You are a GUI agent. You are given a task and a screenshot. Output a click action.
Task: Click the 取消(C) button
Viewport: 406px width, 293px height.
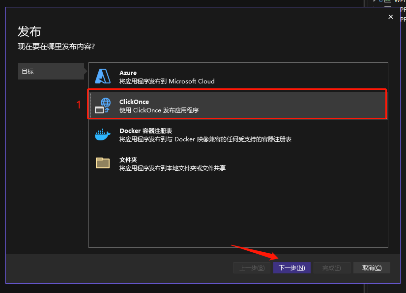click(x=372, y=267)
